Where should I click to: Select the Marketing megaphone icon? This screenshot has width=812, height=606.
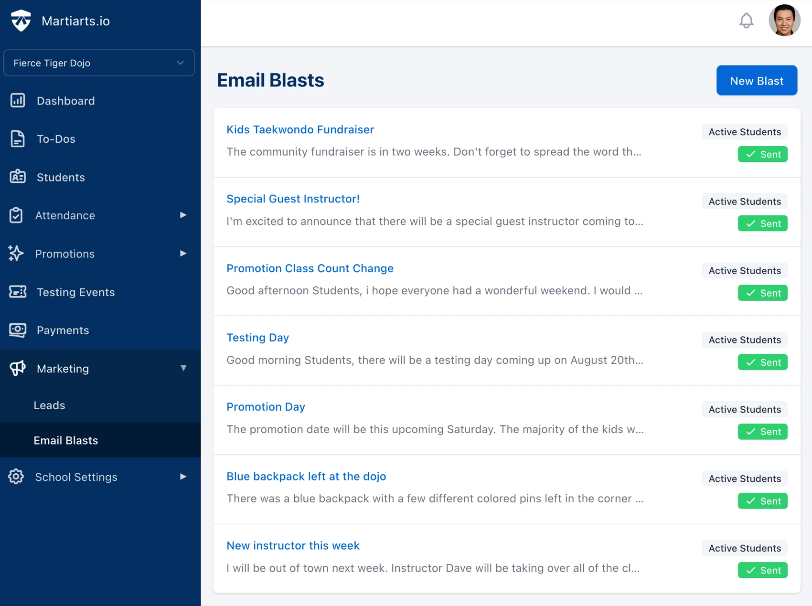(18, 368)
